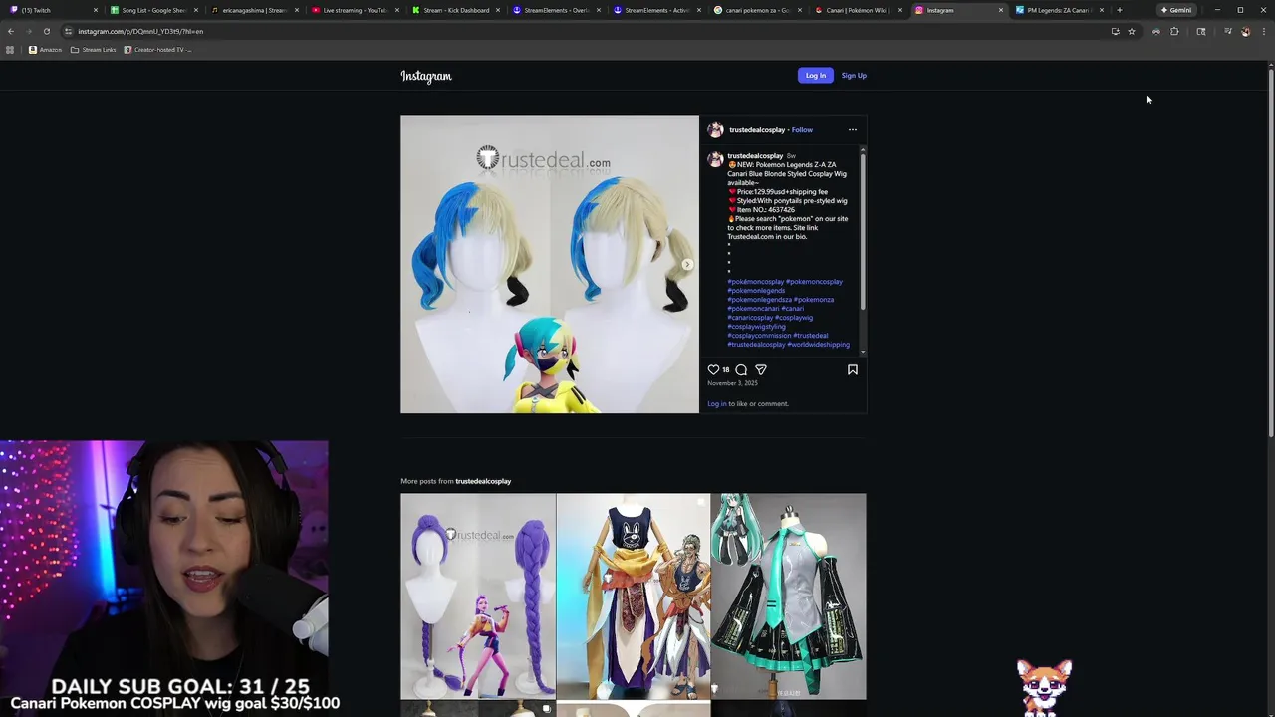1275x717 pixels.
Task: Open comments with the speech bubble icon
Action: point(741,369)
